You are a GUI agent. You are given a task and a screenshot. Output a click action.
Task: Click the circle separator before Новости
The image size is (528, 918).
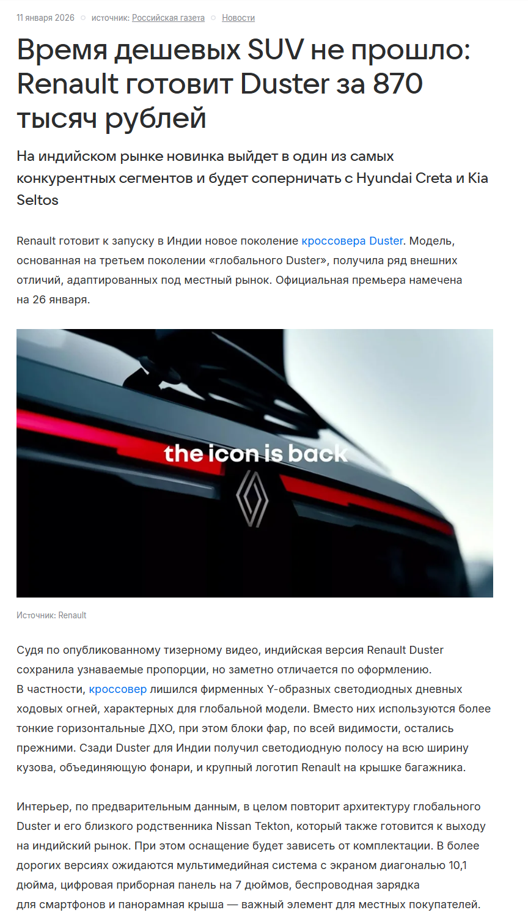pos(213,18)
